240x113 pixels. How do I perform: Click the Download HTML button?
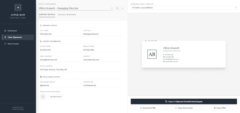[x=148, y=108]
